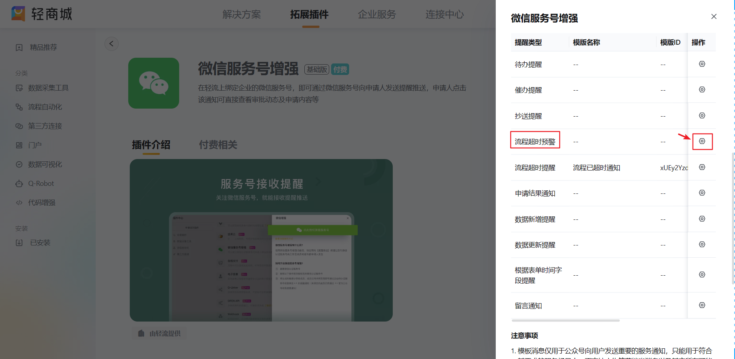Click the 注意事项 heading
Image resolution: width=735 pixels, height=359 pixels.
524,336
